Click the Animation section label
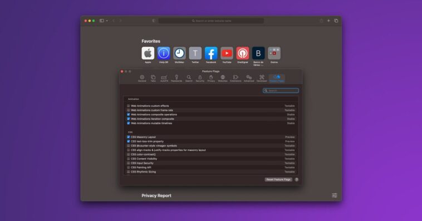The image size is (422, 221). pos(134,99)
